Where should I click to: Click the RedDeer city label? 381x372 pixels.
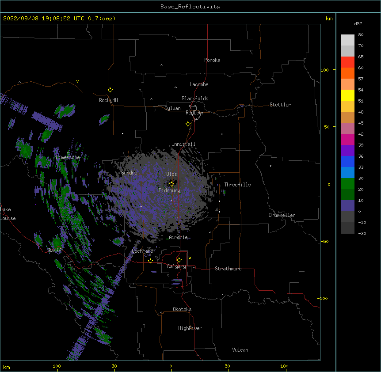(x=194, y=113)
